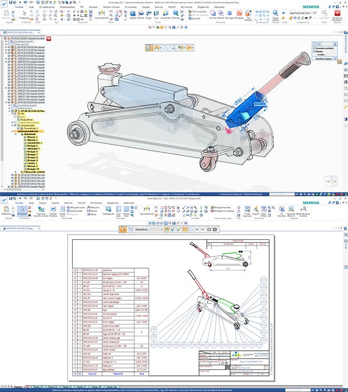The image size is (348, 392).
Task: Click the Kivonás multibody icon
Action: click(213, 14)
